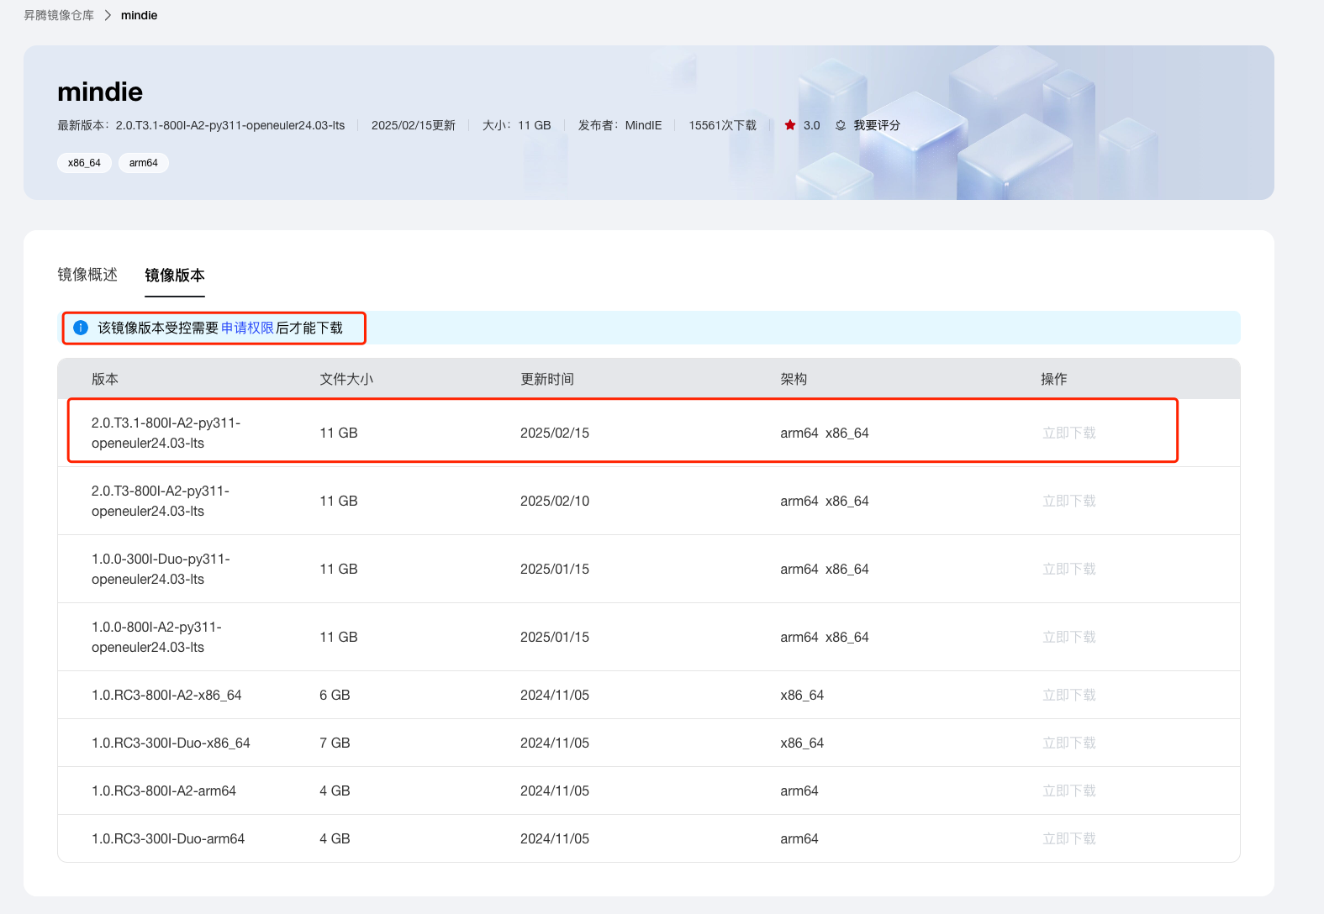Click 立即下载 for 1.0.0-800I-A2-py311
Screen dimensions: 1324x914
click(x=1069, y=637)
